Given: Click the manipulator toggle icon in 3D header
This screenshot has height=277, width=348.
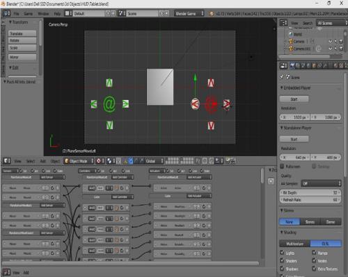Looking at the screenshot, I should tap(125, 161).
